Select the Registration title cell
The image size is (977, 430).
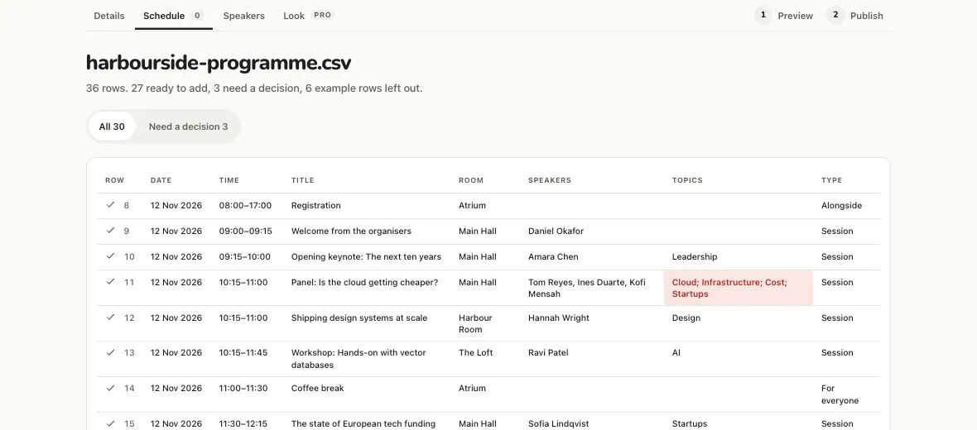point(316,205)
